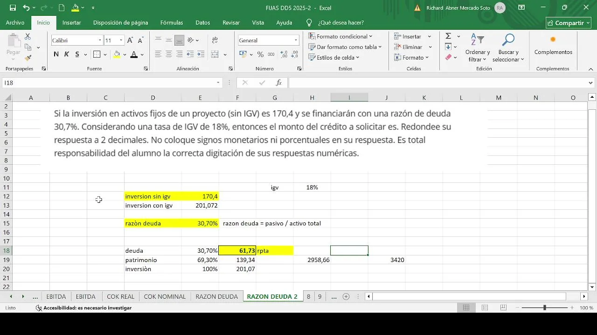
Task: Apply accounting number format
Action: point(243,54)
